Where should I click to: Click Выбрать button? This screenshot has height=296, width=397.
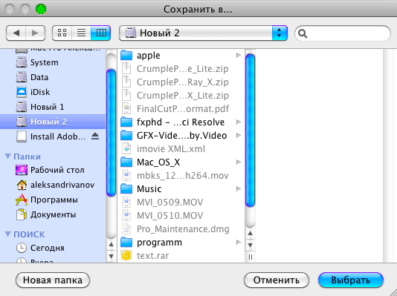(351, 280)
